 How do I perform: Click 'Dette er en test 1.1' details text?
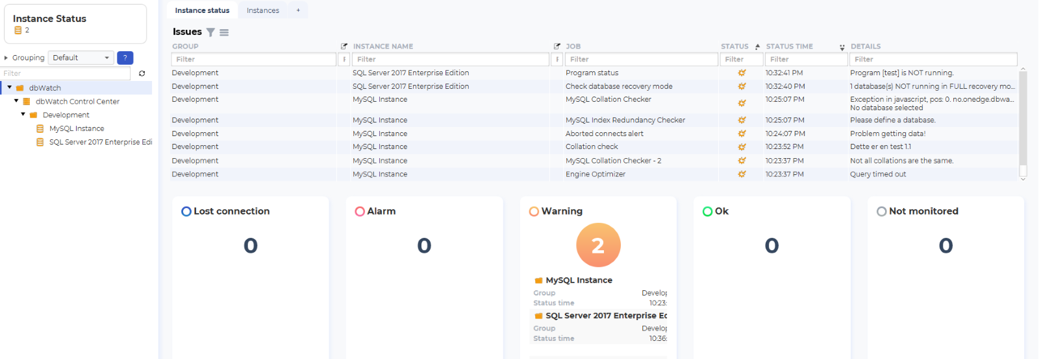[x=881, y=147]
